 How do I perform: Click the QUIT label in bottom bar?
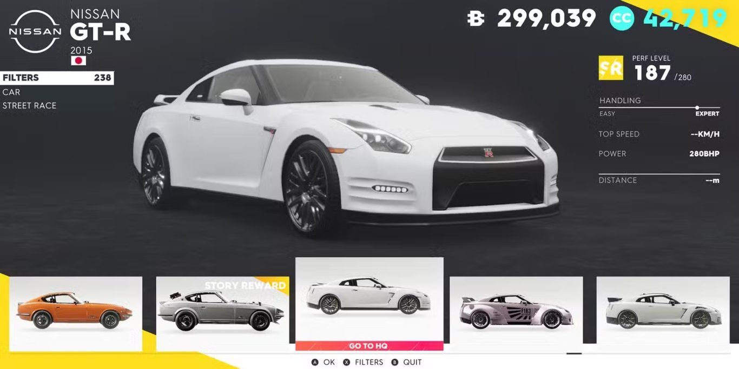[x=412, y=362]
